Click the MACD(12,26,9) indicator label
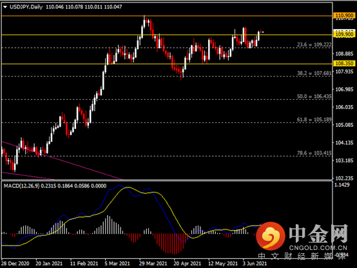This screenshot has height=268, width=357. point(21,186)
